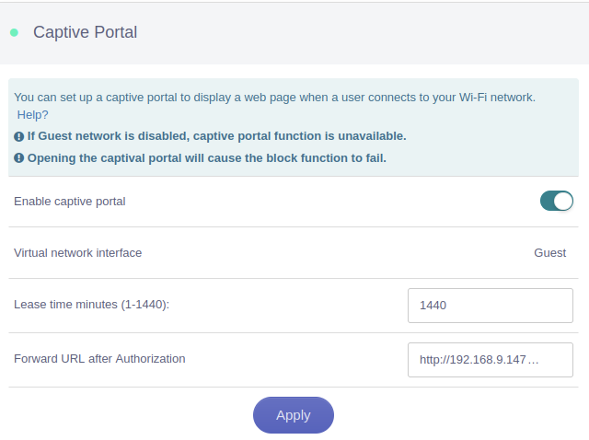Click the 'Forward URL after Authorization' label
This screenshot has width=589, height=440.
99,359
